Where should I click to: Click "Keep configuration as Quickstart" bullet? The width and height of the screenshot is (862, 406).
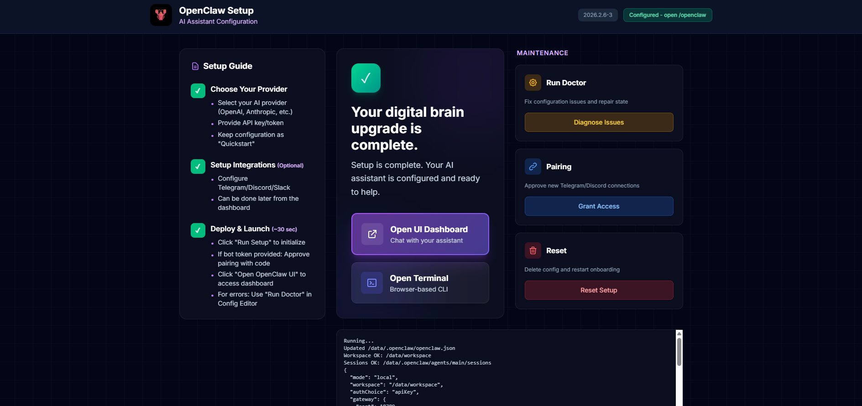[251, 139]
